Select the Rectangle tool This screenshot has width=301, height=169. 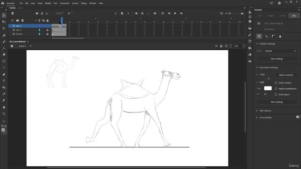point(4,61)
